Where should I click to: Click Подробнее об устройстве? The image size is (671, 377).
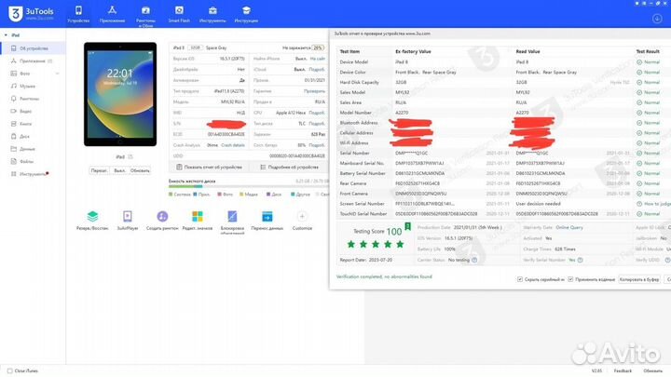(x=289, y=168)
